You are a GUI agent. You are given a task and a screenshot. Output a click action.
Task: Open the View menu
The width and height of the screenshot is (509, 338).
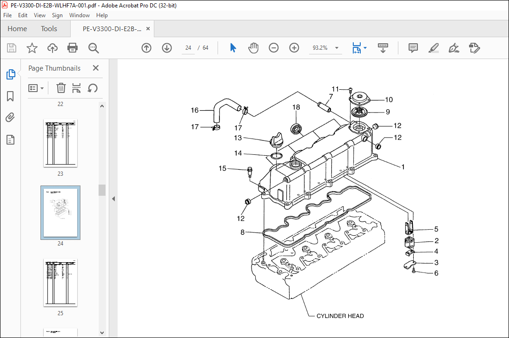(x=40, y=15)
